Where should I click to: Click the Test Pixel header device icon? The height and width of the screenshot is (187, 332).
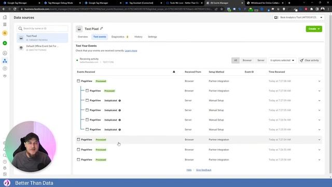79,29
